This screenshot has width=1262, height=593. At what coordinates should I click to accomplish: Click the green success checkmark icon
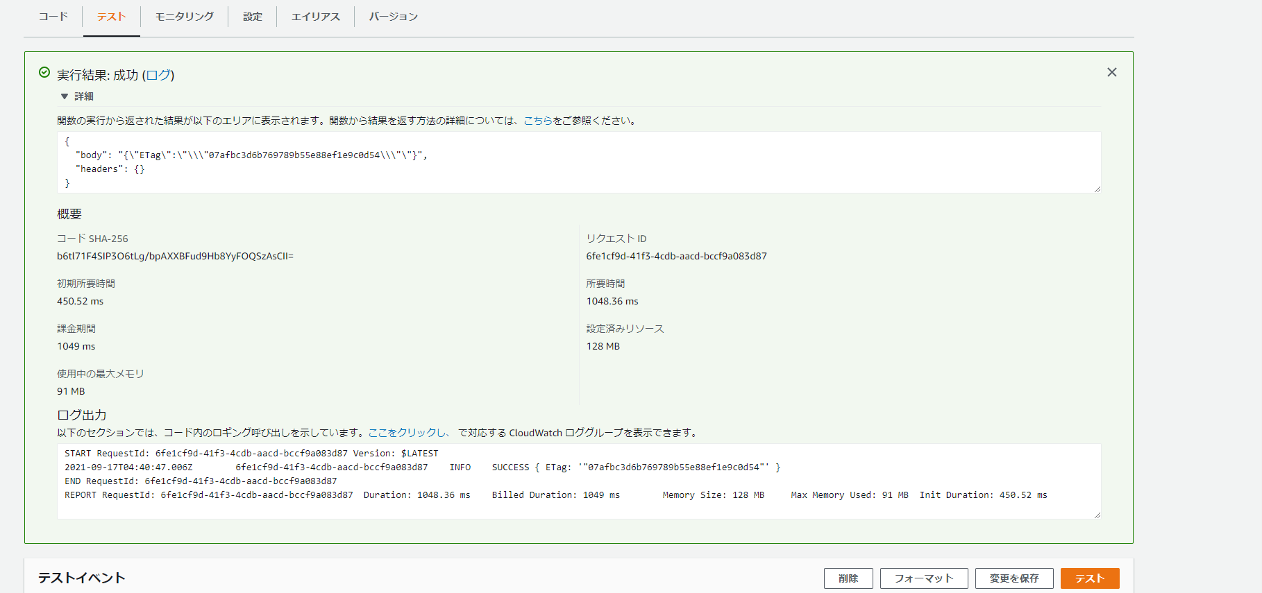(44, 72)
